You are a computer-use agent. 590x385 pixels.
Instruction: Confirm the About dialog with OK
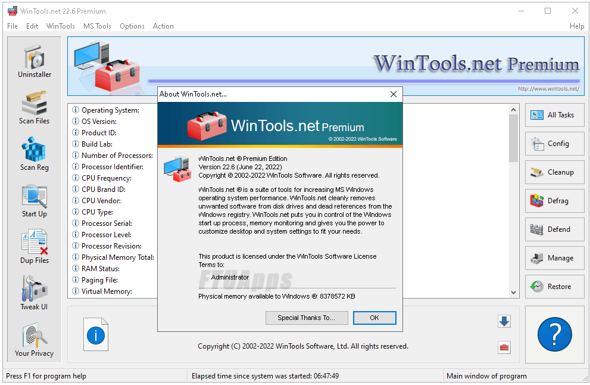pos(374,318)
